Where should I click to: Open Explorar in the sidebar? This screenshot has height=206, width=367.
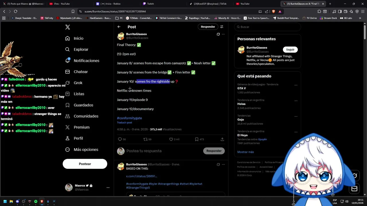(x=77, y=49)
